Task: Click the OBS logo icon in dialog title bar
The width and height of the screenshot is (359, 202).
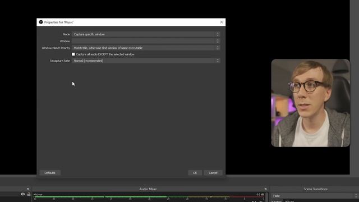Action: coord(41,22)
